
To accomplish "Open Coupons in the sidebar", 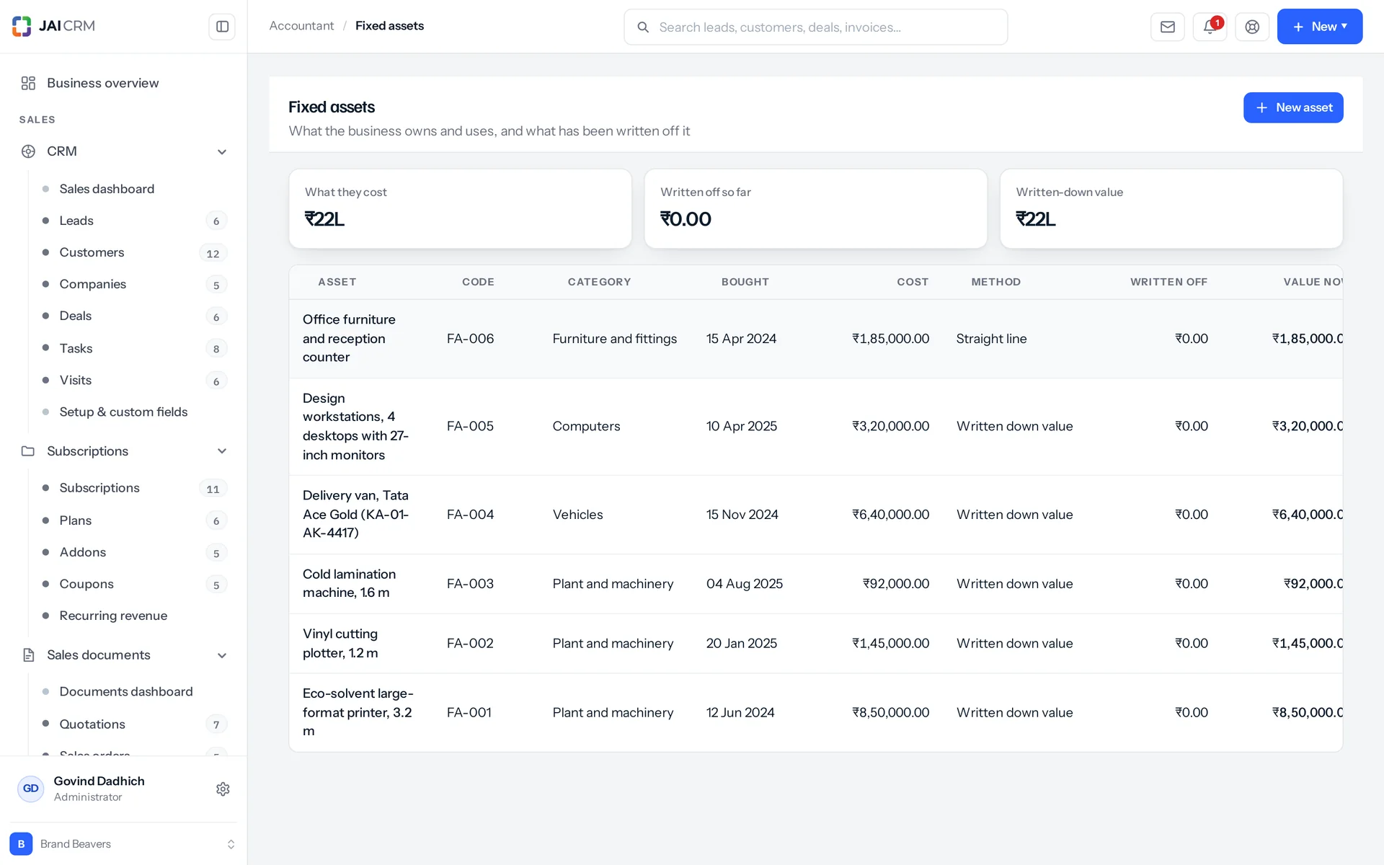I will (86, 584).
